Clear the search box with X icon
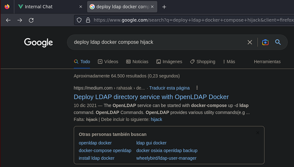The image size is (294, 167). click(x=250, y=42)
